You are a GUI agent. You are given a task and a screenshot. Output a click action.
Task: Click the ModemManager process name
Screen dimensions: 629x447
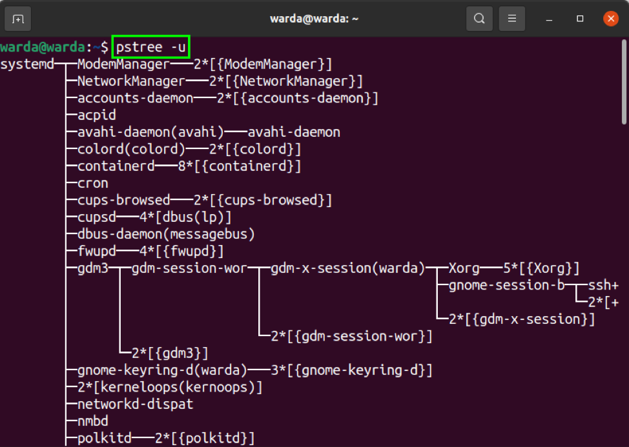123,64
